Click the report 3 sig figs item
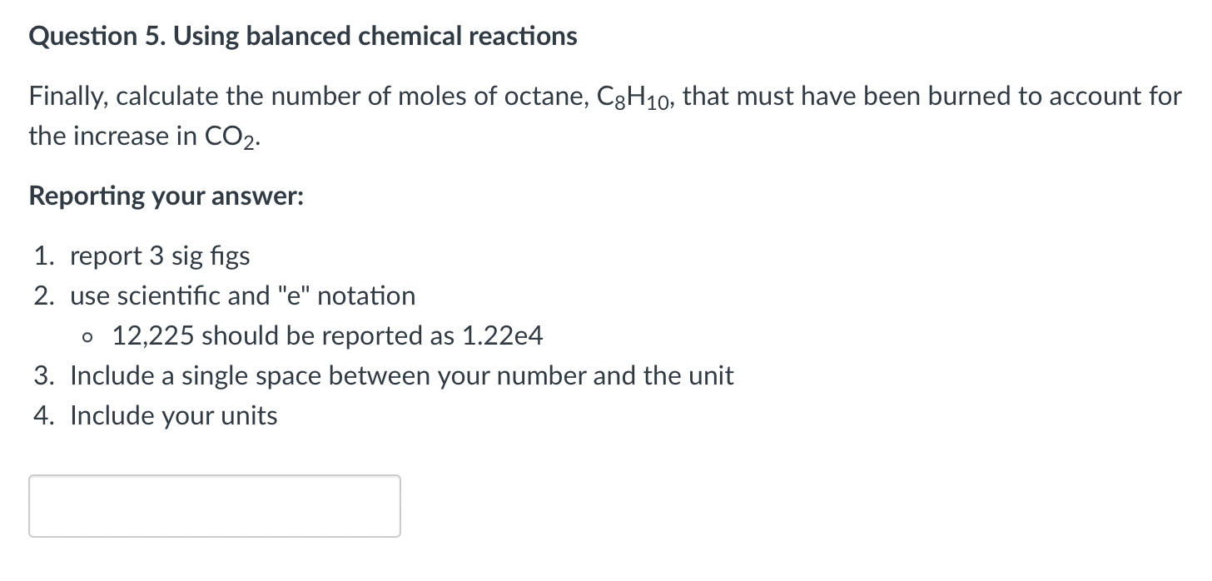The image size is (1212, 581). (158, 256)
